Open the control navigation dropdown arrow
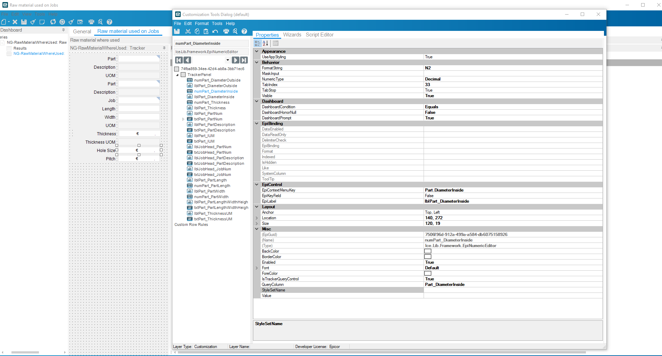 (x=228, y=60)
